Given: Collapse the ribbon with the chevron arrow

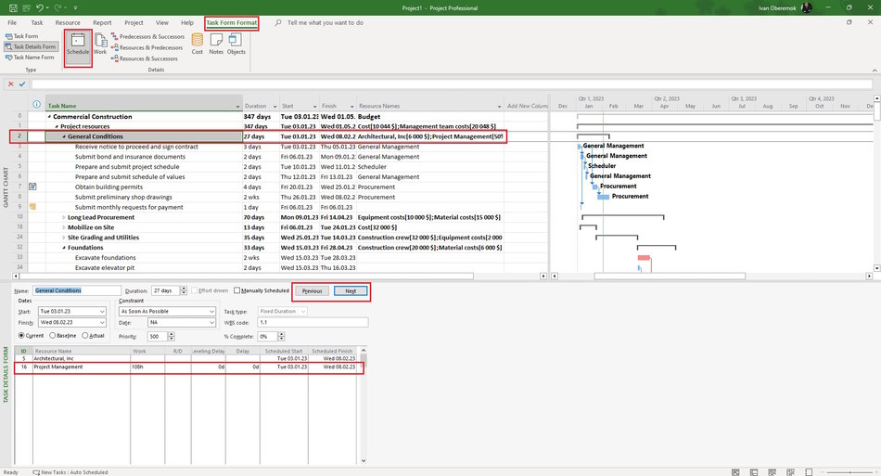Looking at the screenshot, I should click(x=875, y=71).
